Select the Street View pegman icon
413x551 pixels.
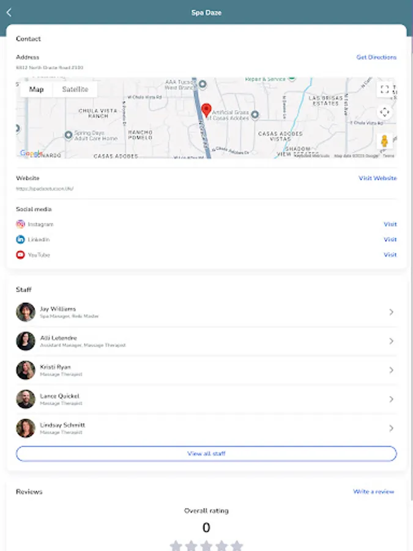pos(385,141)
